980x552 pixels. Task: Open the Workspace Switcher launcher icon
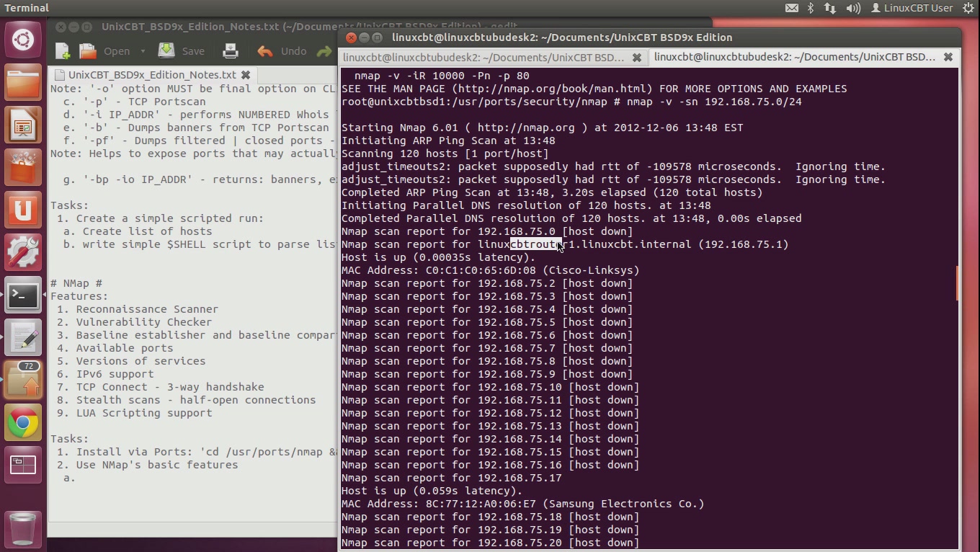(x=23, y=465)
